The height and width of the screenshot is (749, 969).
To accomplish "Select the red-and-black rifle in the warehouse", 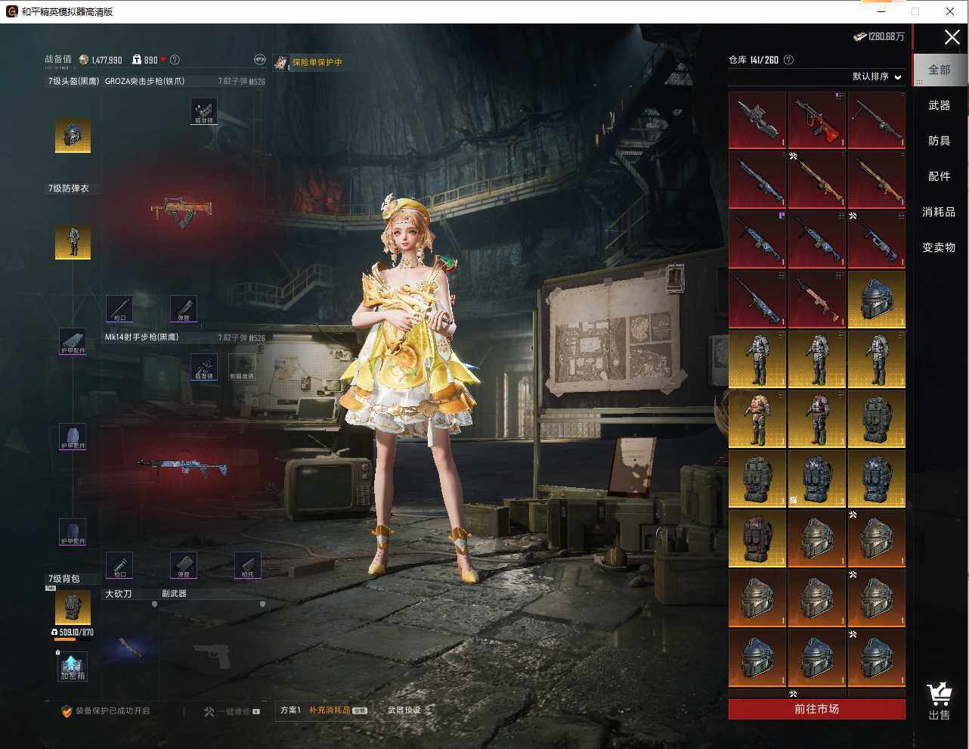I will click(x=816, y=120).
